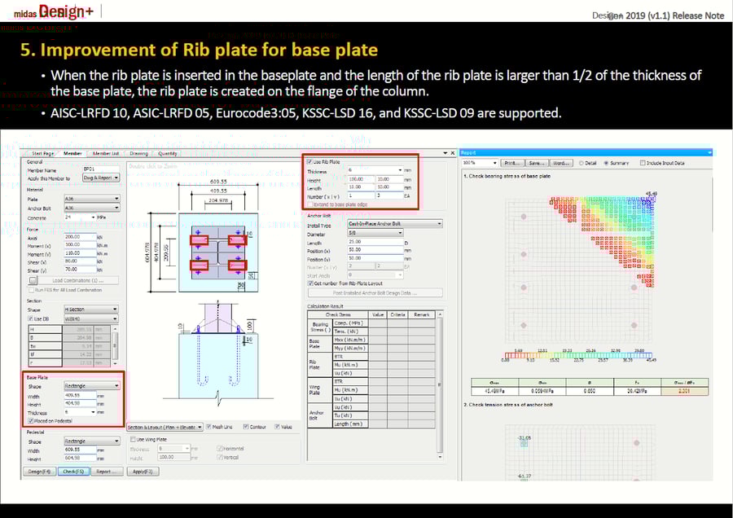Click the bottom-right rib plate marker in plan
Screen dimensions: 733x518
pos(237,266)
